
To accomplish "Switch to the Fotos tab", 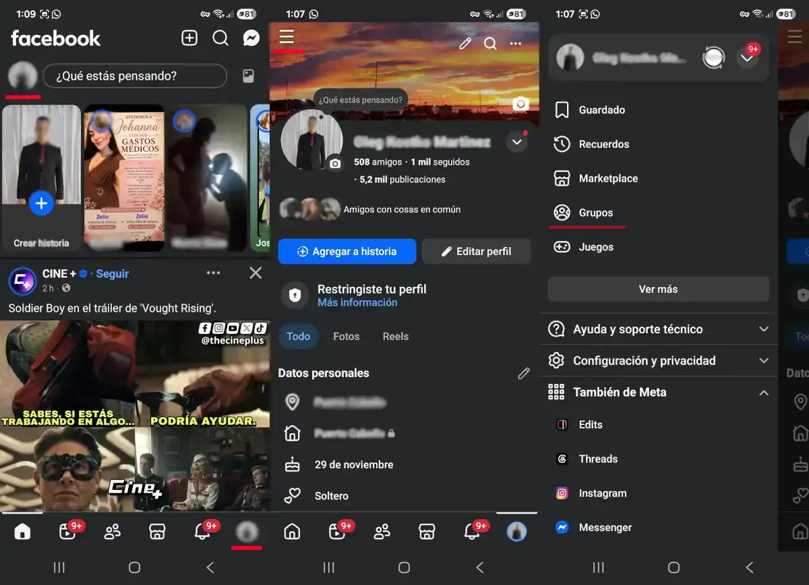I will 347,336.
